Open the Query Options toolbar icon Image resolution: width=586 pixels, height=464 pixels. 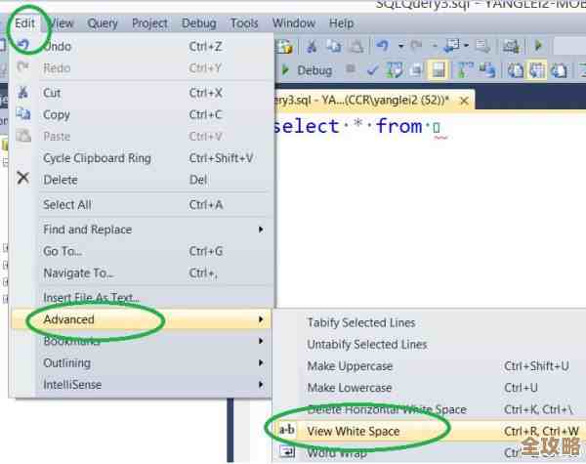coord(416,70)
